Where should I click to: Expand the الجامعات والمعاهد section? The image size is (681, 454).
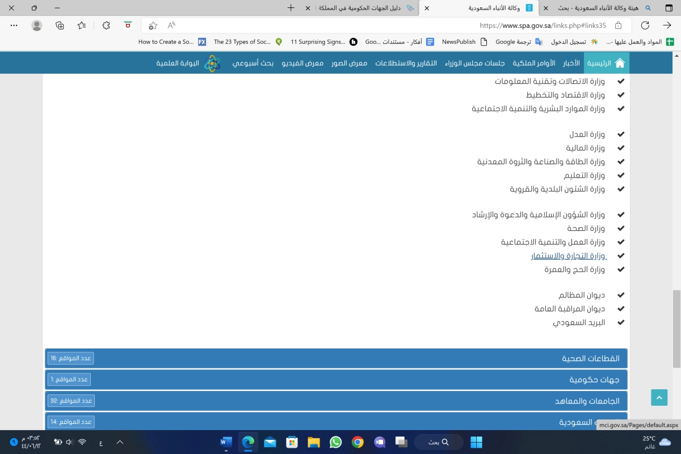(587, 401)
